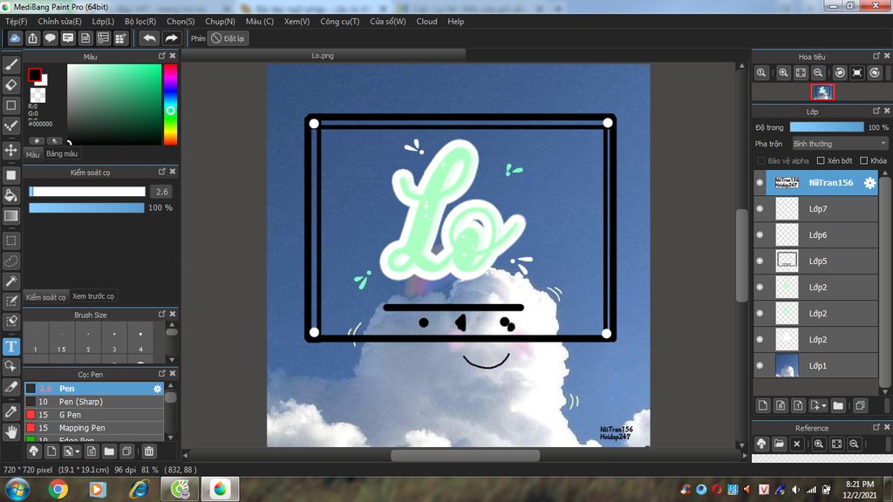Open add-brush dropdown arrow in brush panel
The width and height of the screenshot is (893, 502).
(78, 452)
